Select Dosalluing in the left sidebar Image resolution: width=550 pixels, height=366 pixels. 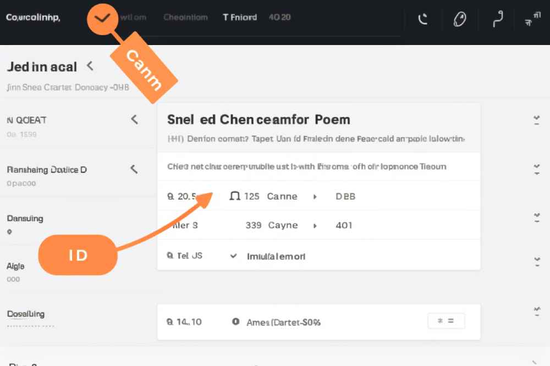tap(26, 314)
